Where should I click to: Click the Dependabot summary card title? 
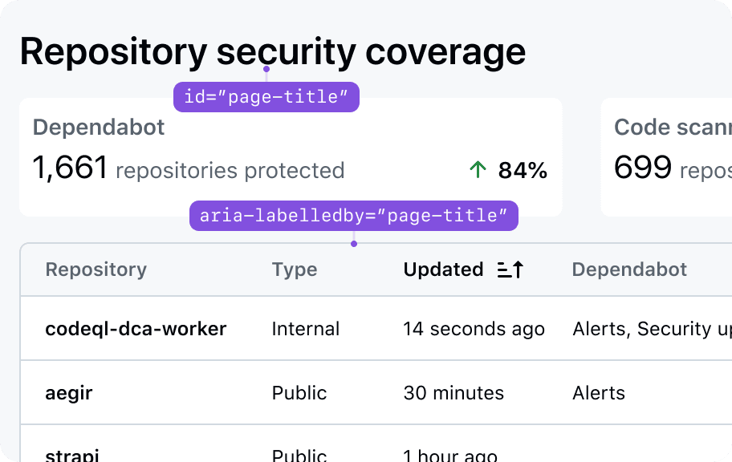pos(99,128)
